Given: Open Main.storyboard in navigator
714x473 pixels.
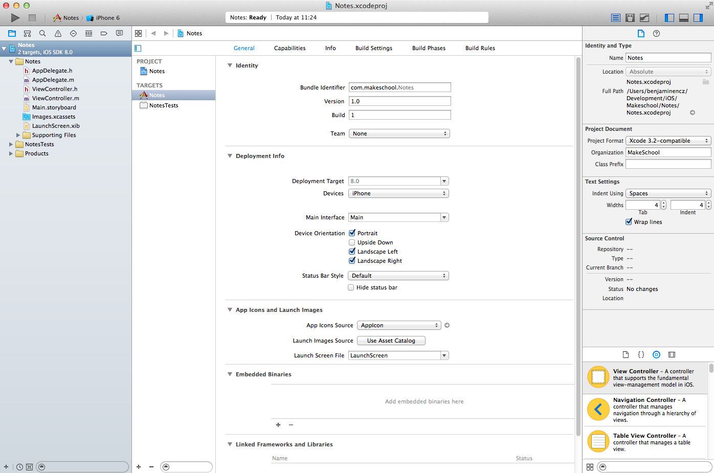Looking at the screenshot, I should click(x=54, y=107).
